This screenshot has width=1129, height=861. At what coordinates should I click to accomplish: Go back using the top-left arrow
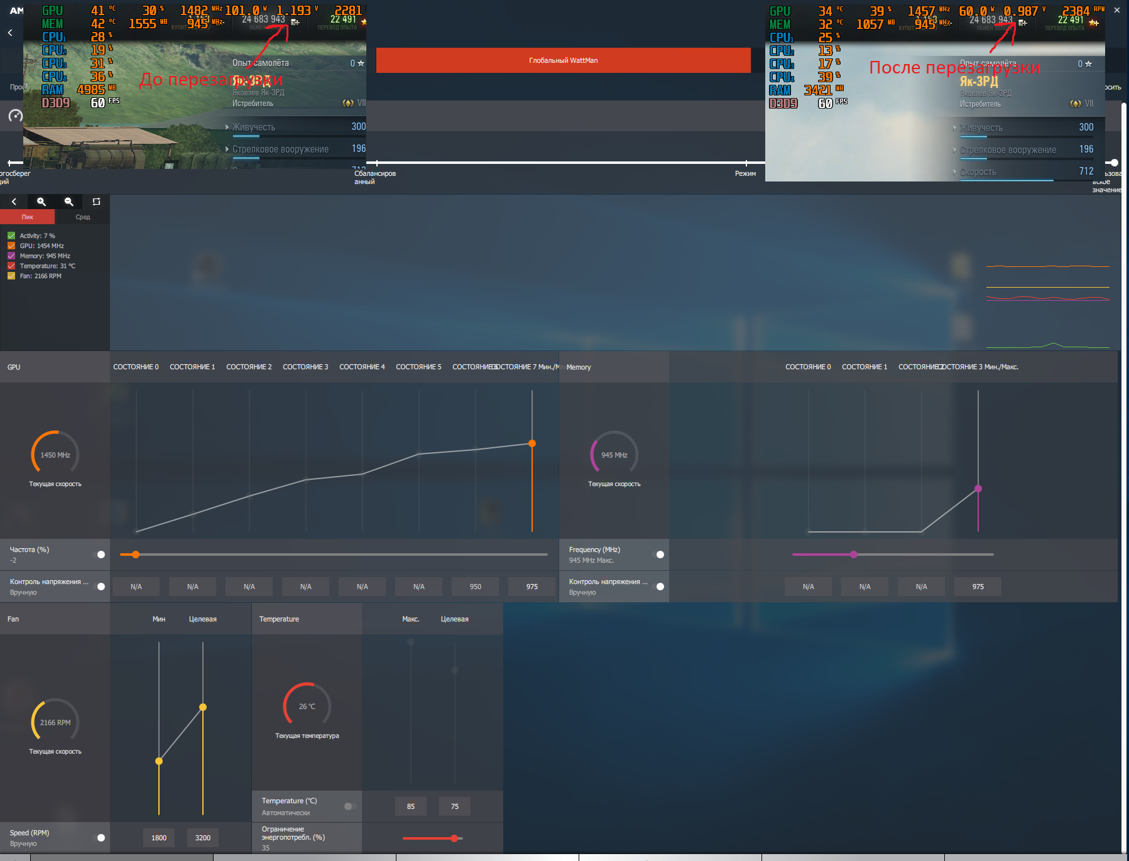coord(10,33)
